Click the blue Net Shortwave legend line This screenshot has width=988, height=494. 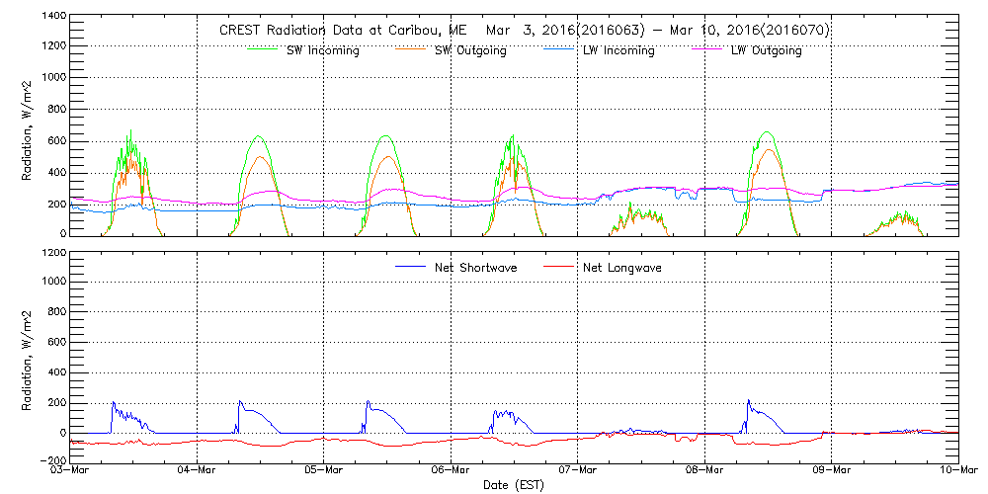[410, 267]
